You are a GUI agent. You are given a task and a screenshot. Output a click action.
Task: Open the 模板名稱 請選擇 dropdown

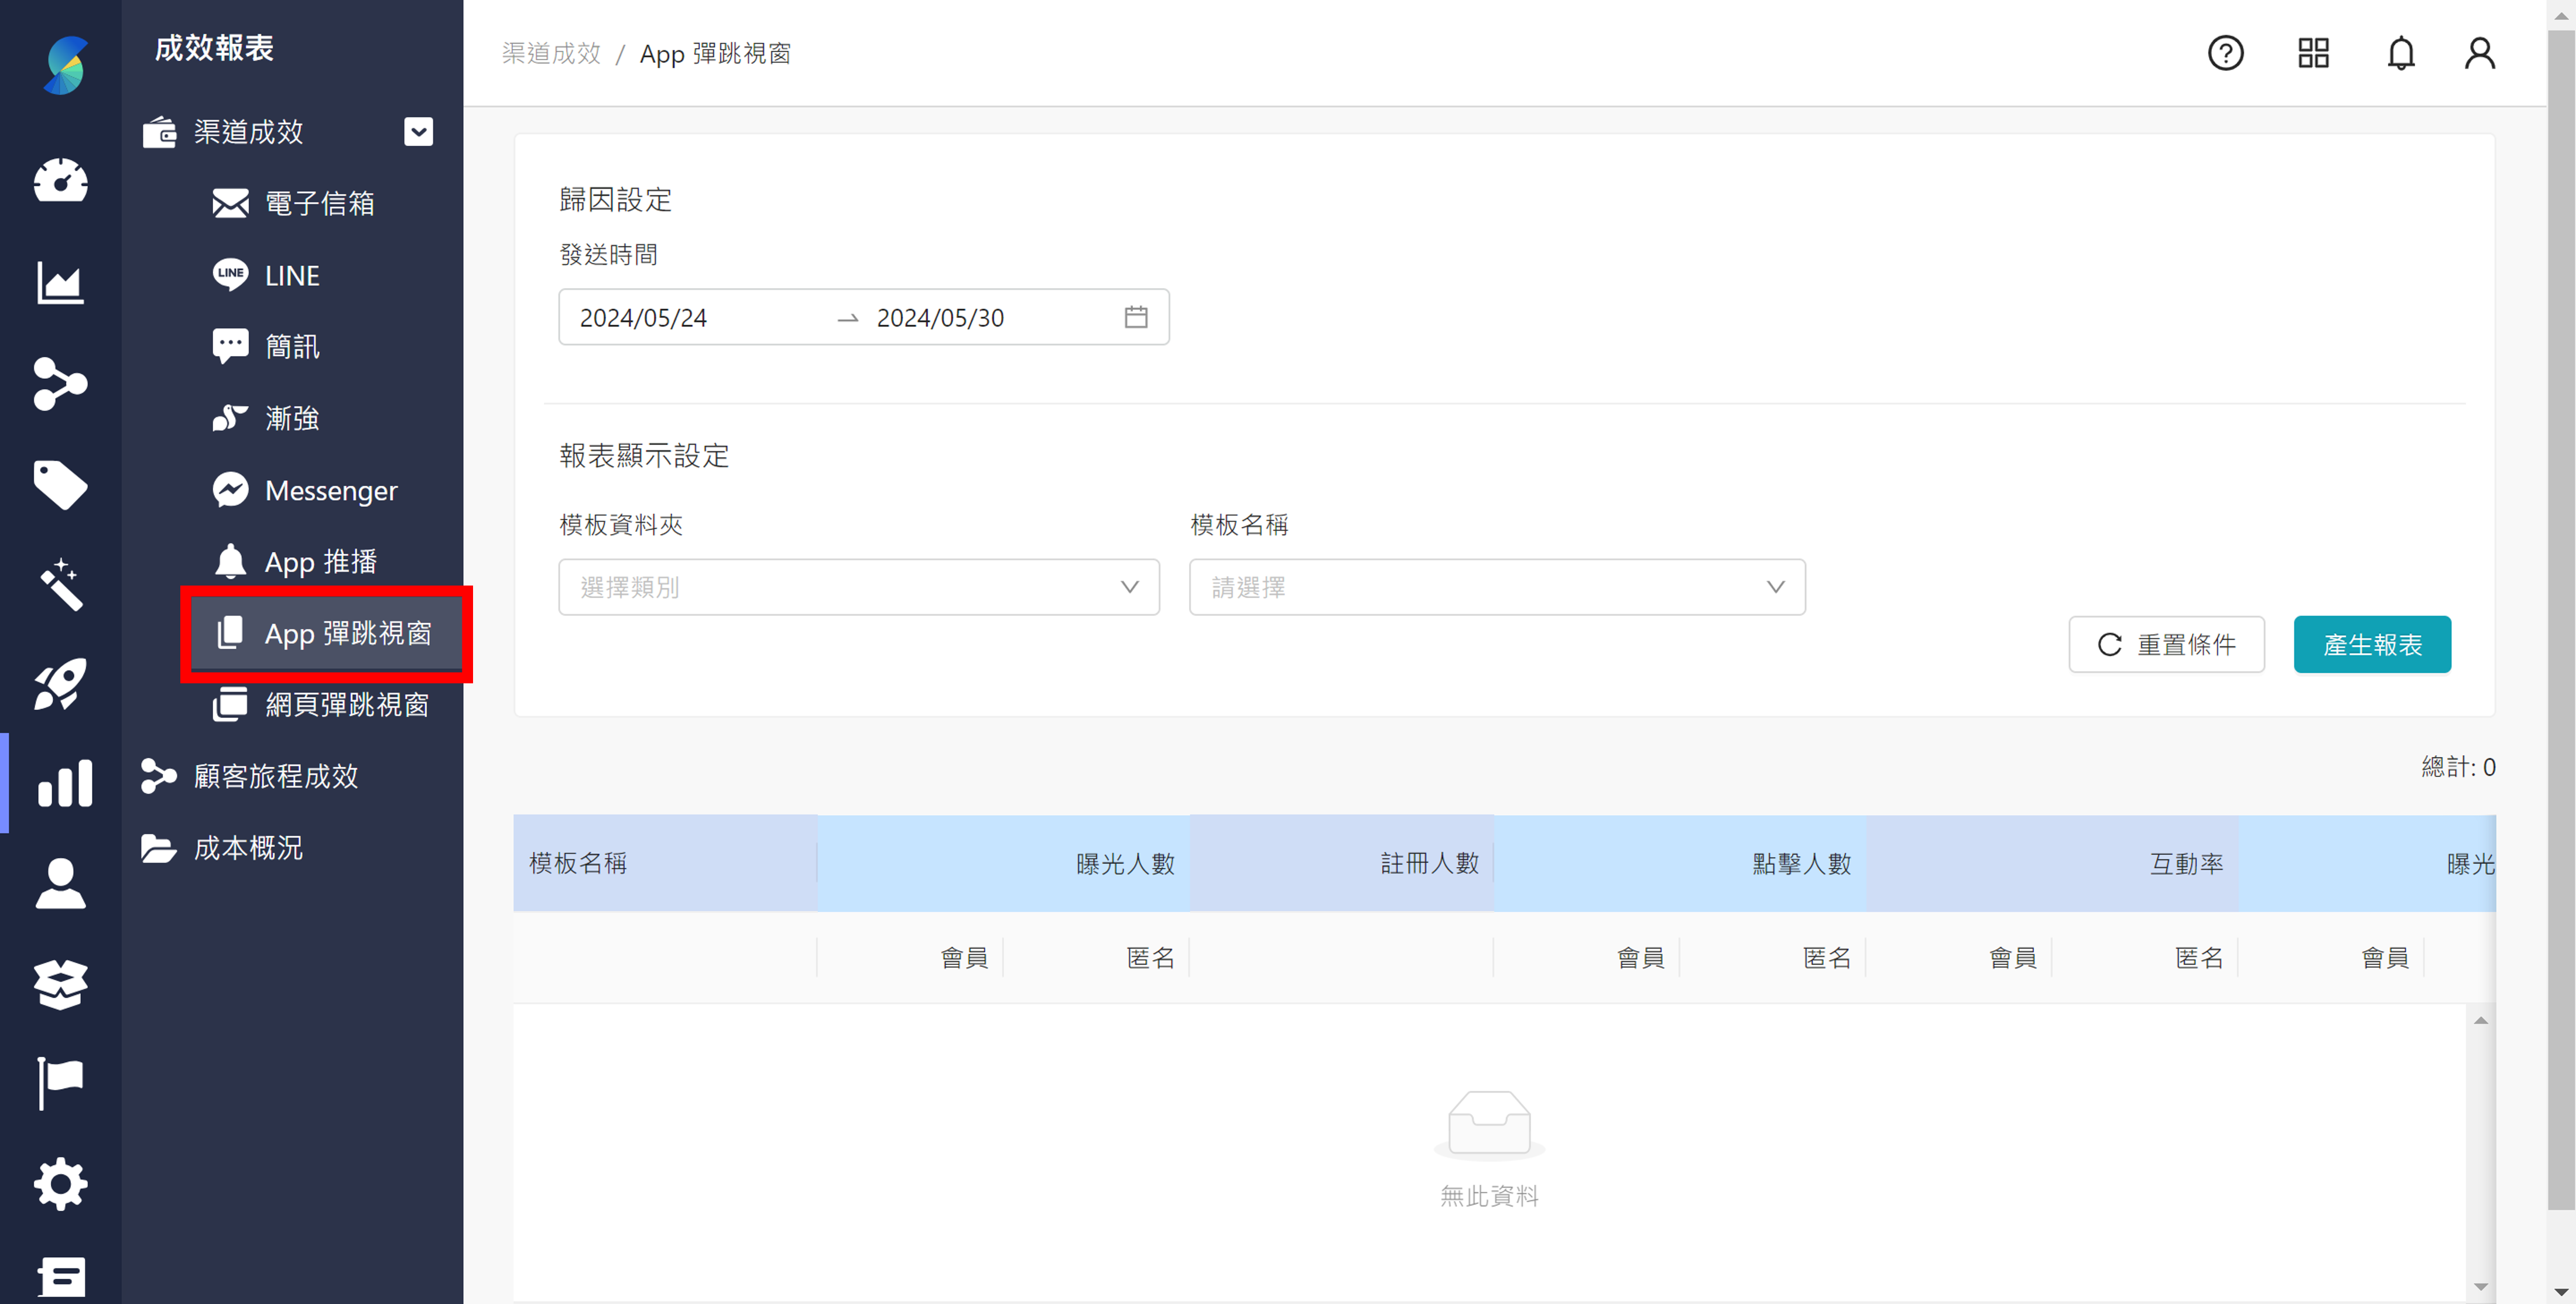tap(1496, 587)
